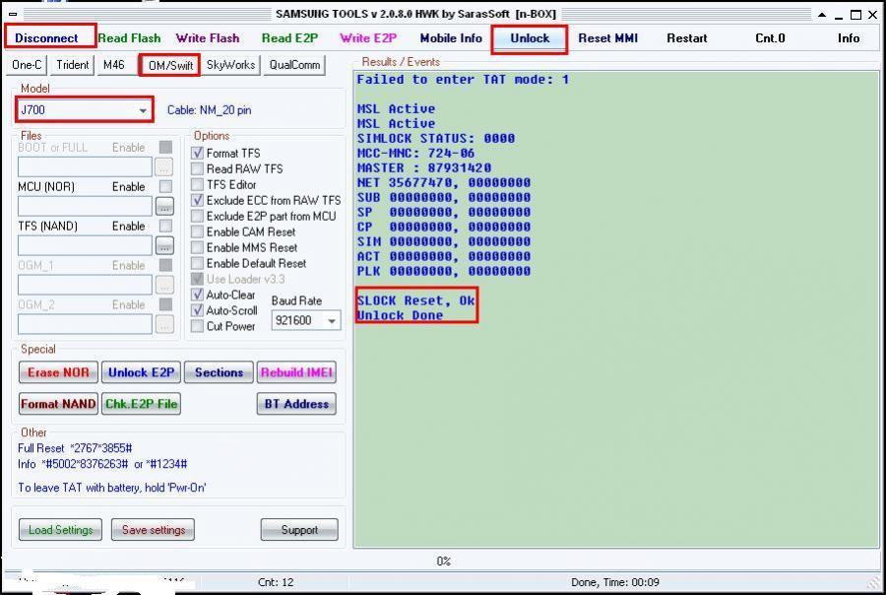
Task: Click 'Done, Time: 00:09' in status bar
Action: (614, 582)
